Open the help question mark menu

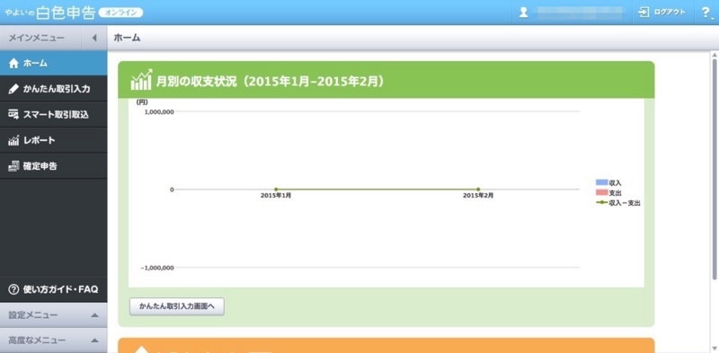[706, 13]
